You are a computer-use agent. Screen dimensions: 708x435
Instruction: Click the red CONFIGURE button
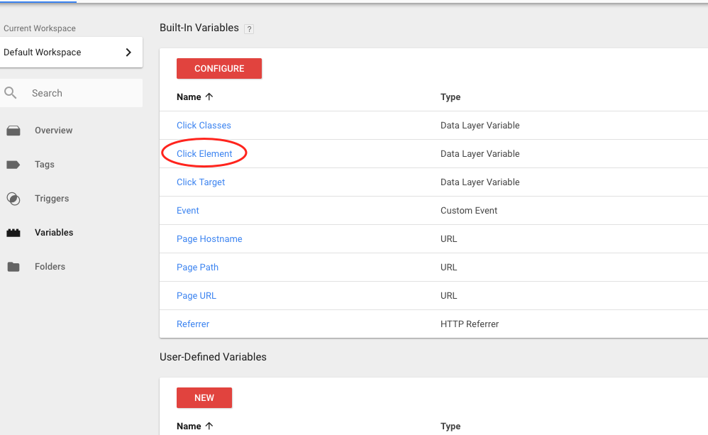point(219,69)
